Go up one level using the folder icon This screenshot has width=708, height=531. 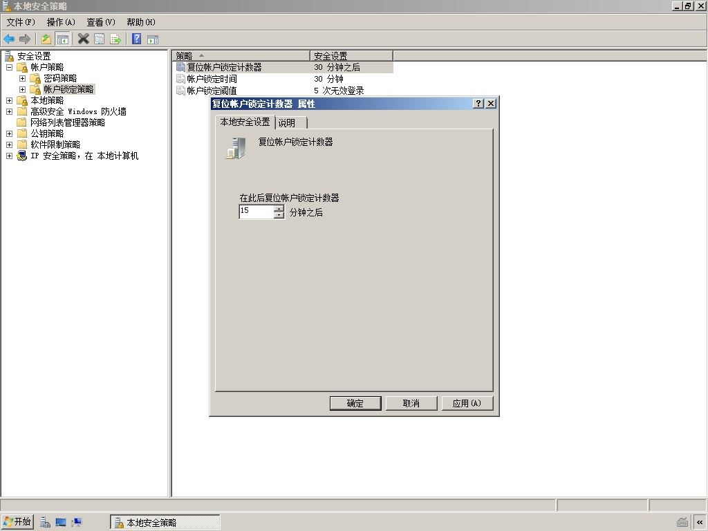[x=46, y=39]
